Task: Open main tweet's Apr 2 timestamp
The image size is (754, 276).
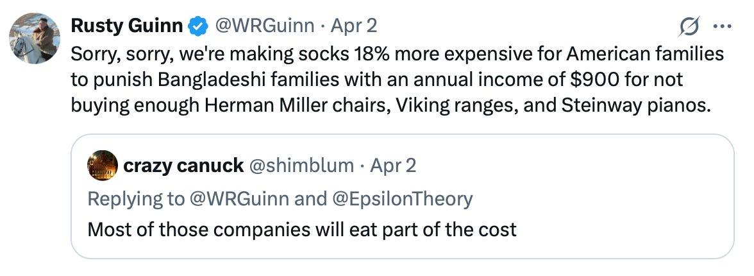Action: 353,26
